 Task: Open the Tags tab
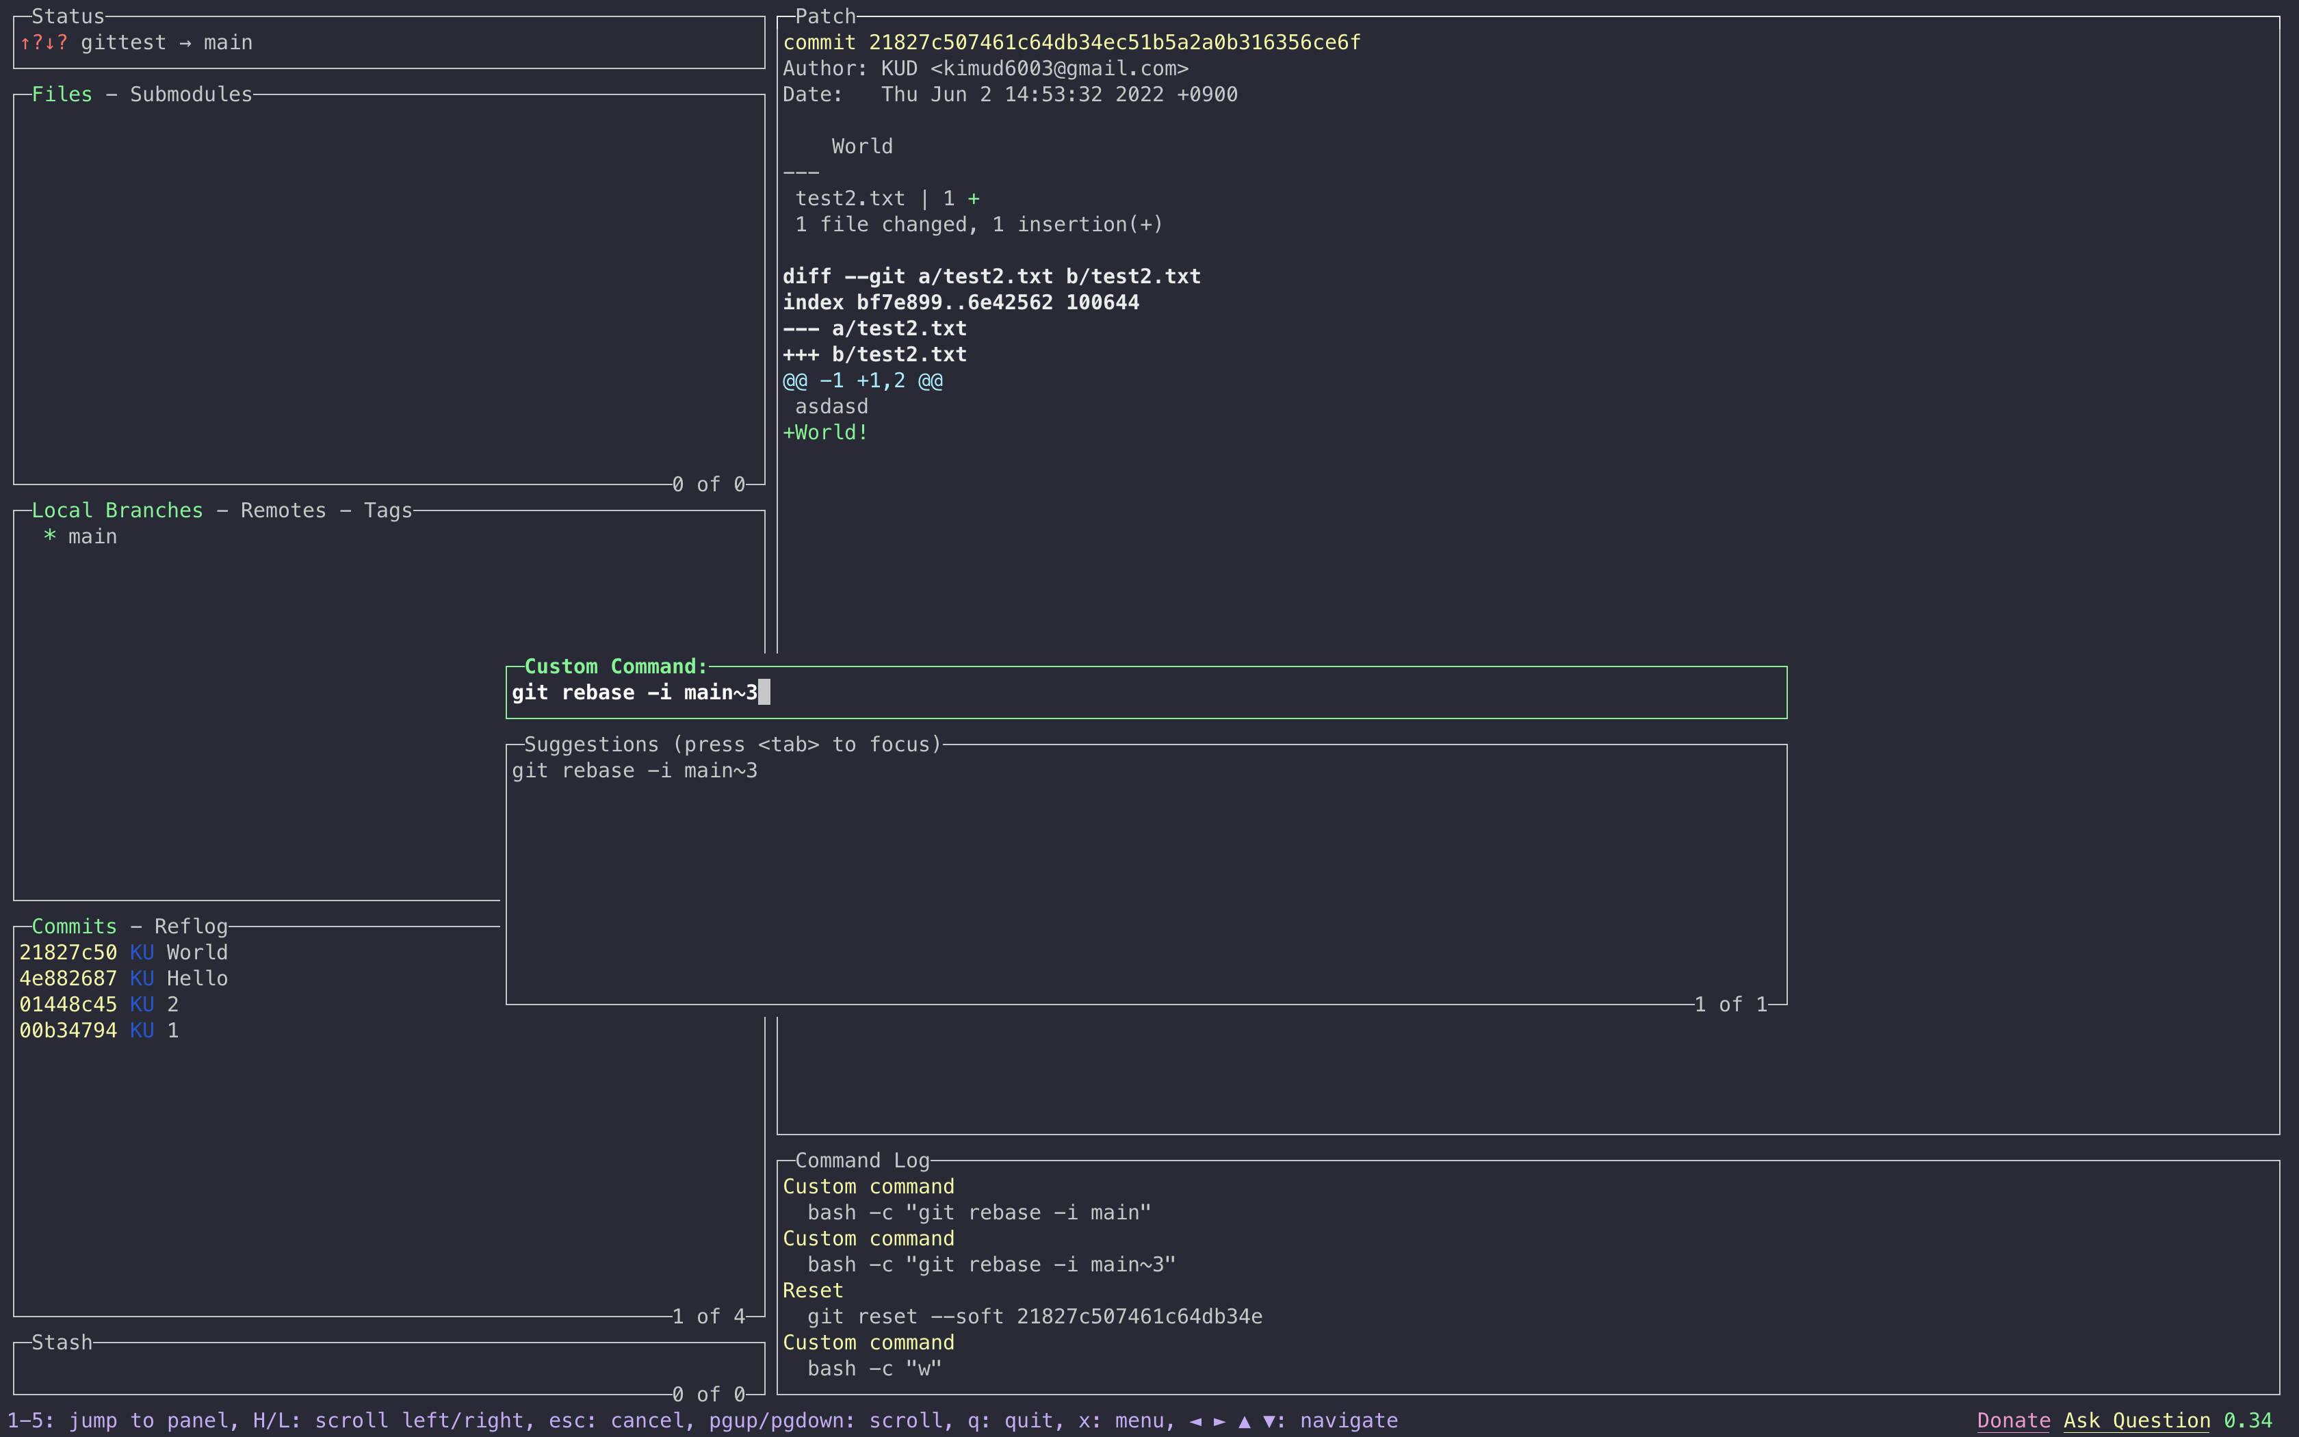[x=387, y=510]
